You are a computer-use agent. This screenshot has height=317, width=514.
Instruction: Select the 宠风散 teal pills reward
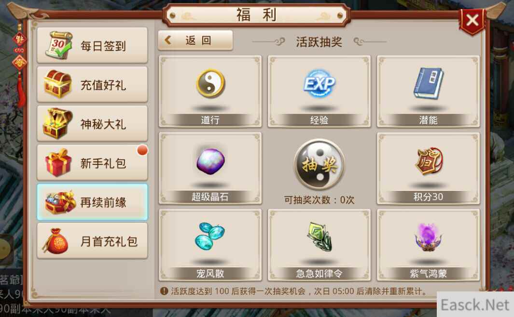[210, 245]
